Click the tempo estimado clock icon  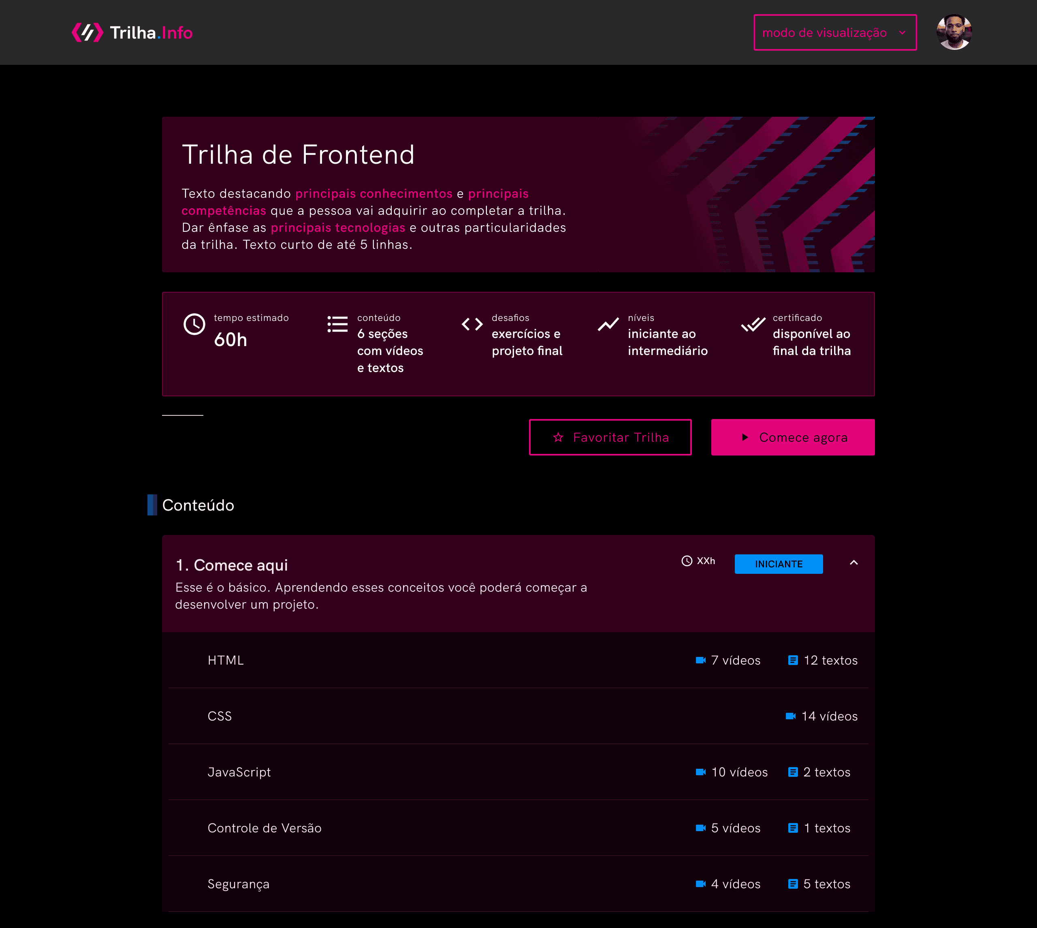[194, 324]
